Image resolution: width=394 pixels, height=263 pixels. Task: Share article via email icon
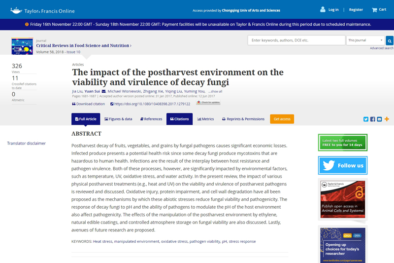pos(380,119)
